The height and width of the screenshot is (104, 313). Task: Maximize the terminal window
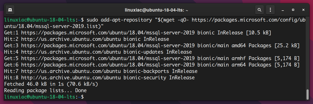(x=293, y=10)
